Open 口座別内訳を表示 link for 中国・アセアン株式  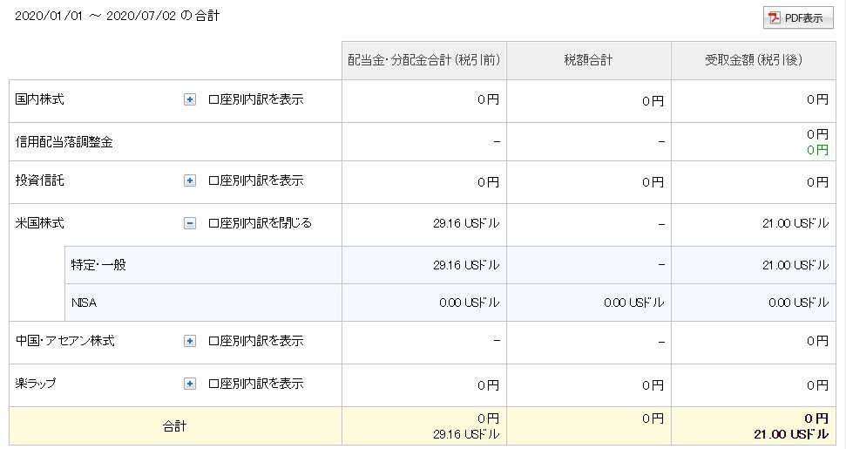click(x=256, y=341)
